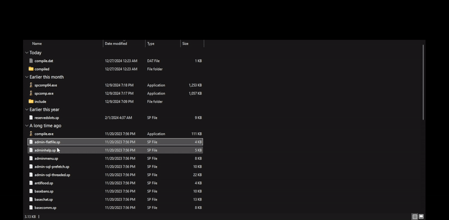This screenshot has height=220, width=449.
Task: Click the basechat.sp file icon
Action: pos(31,199)
